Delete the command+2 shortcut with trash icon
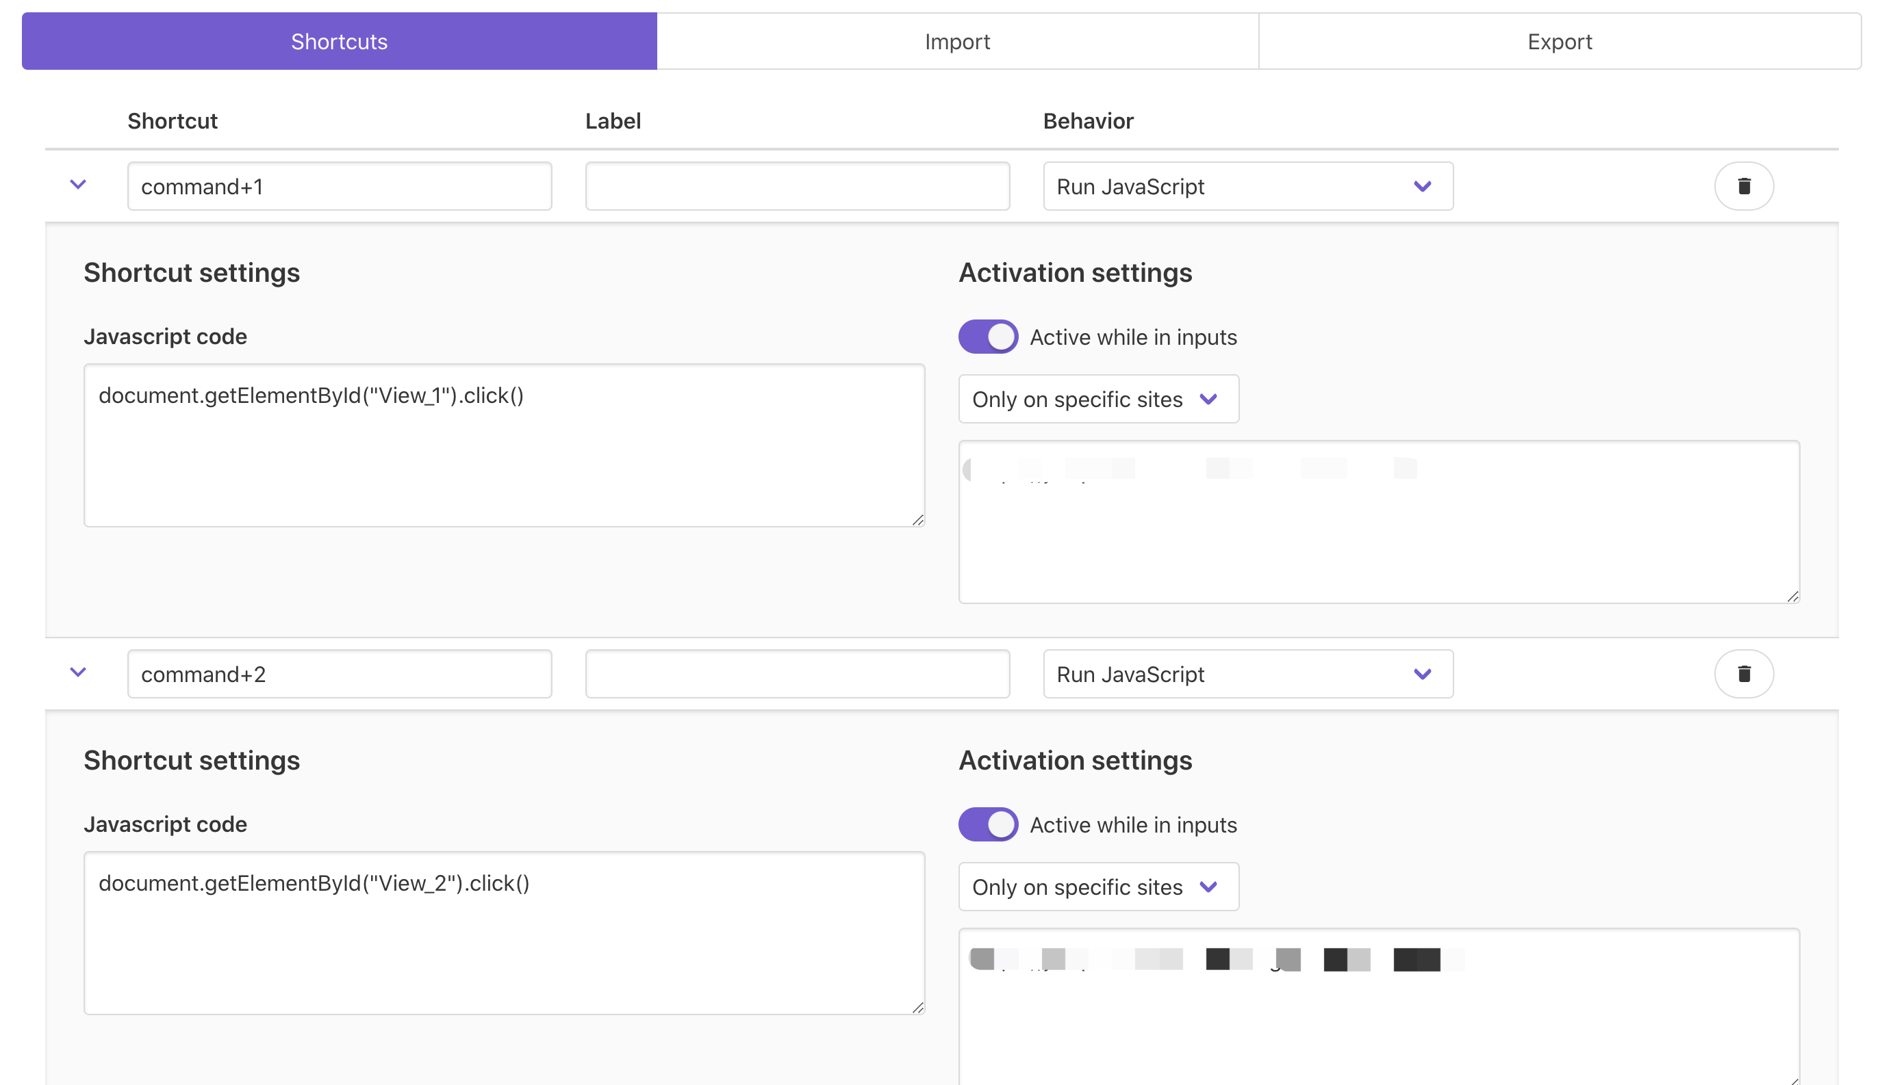Viewport: 1880px width, 1085px height. point(1743,674)
